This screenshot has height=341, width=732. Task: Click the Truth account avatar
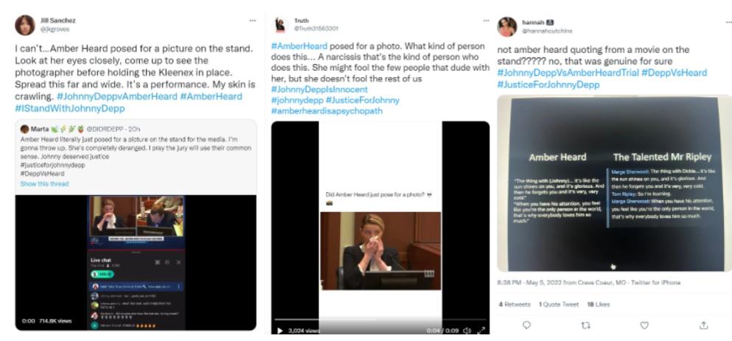[x=280, y=25]
